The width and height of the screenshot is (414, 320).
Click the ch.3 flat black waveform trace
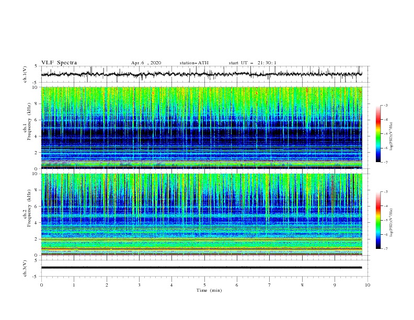(201, 268)
